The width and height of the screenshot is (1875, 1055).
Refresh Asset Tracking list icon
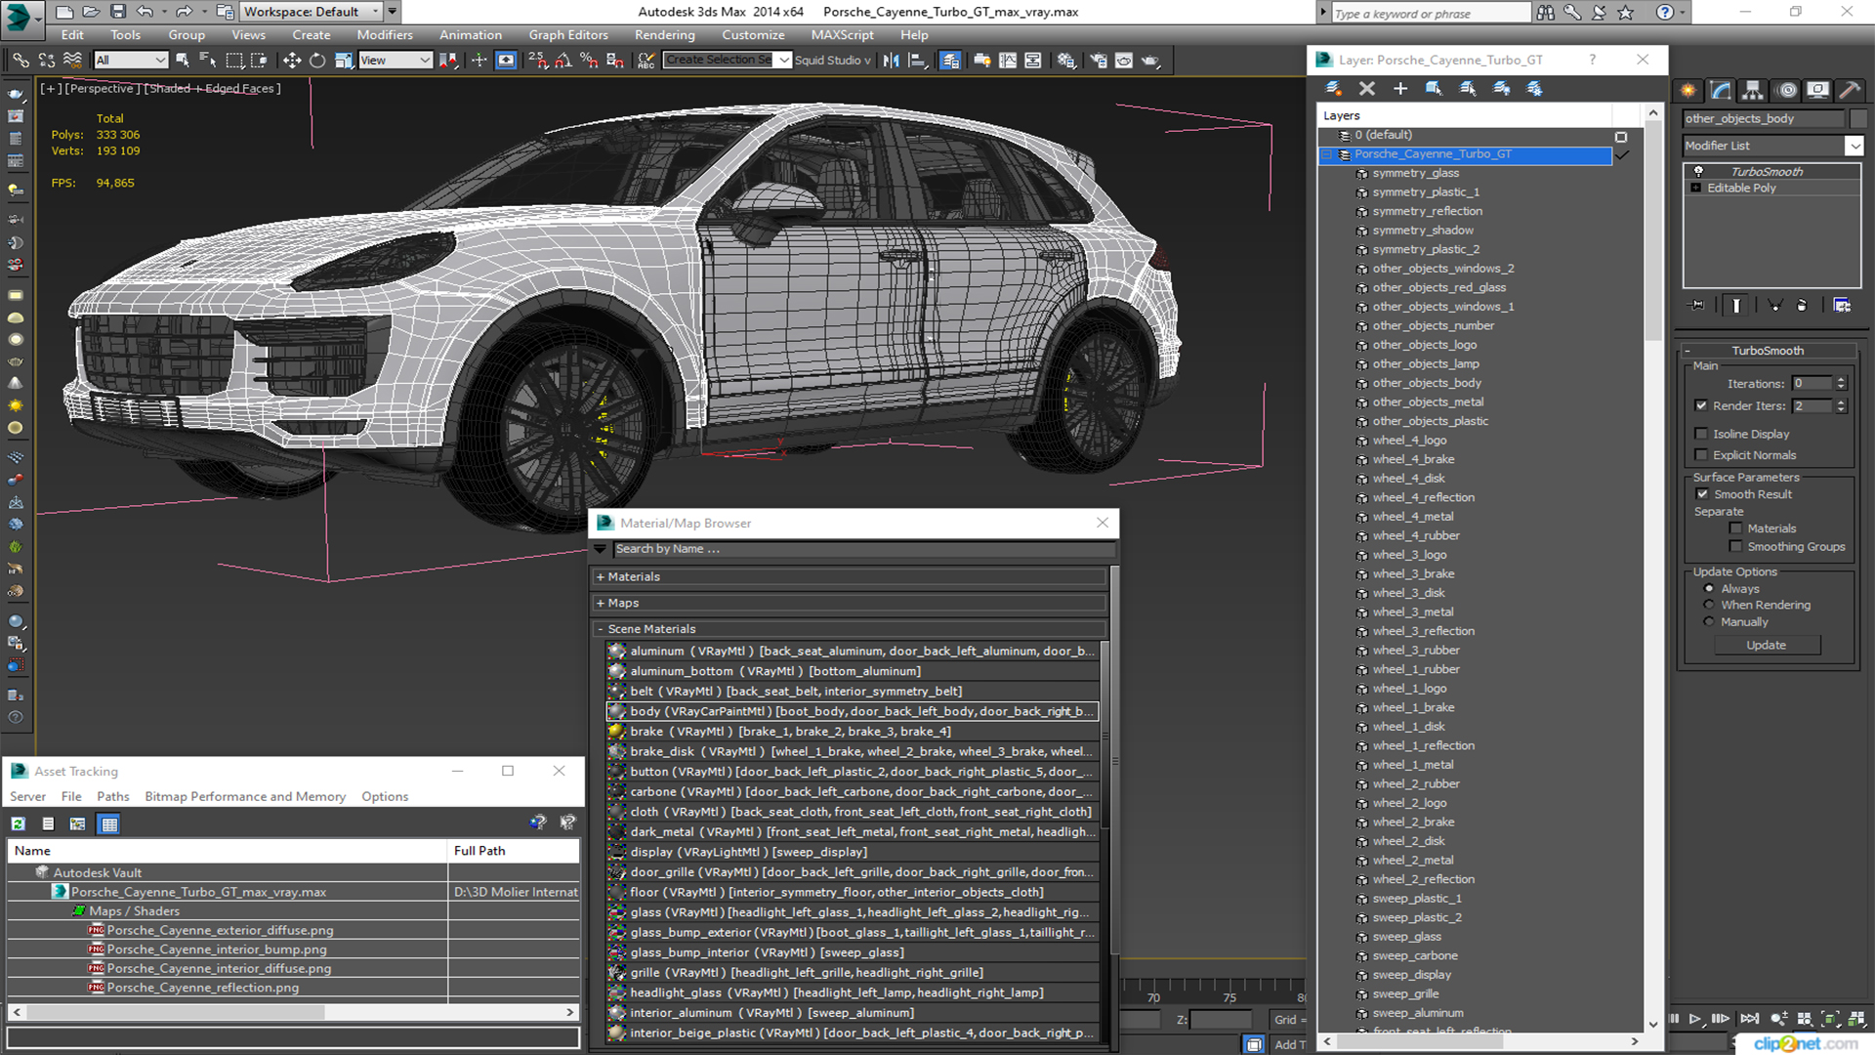coord(19,823)
